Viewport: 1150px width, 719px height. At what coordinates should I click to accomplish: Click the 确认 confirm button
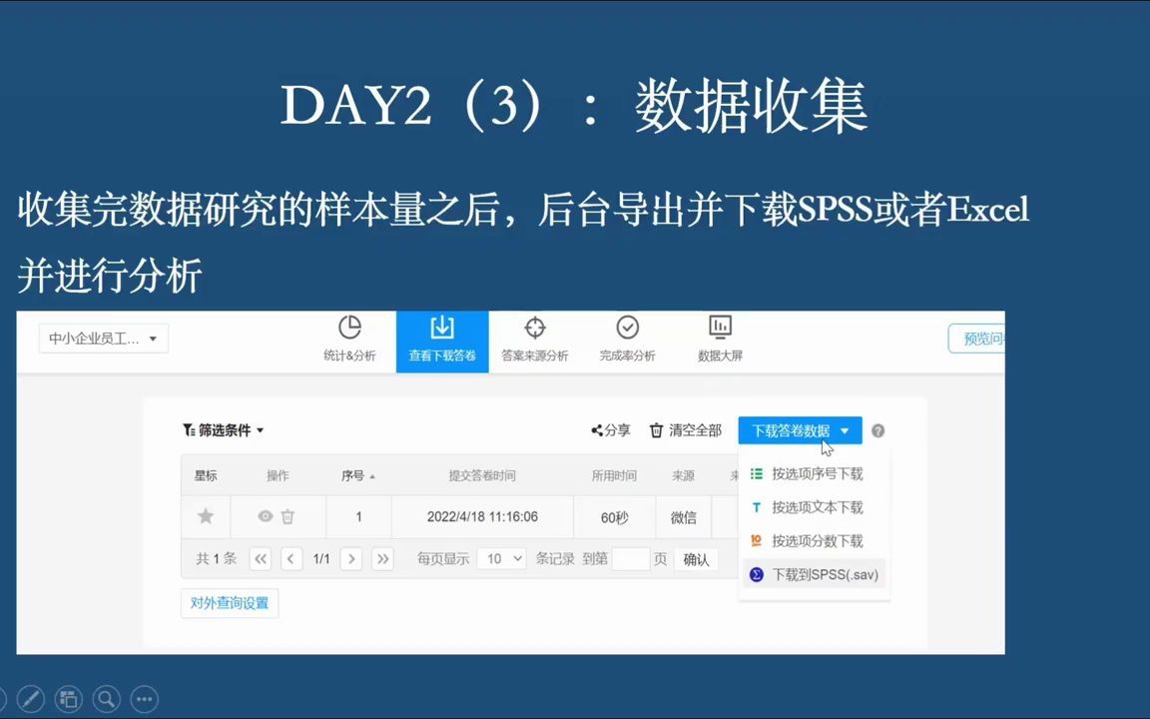point(696,559)
